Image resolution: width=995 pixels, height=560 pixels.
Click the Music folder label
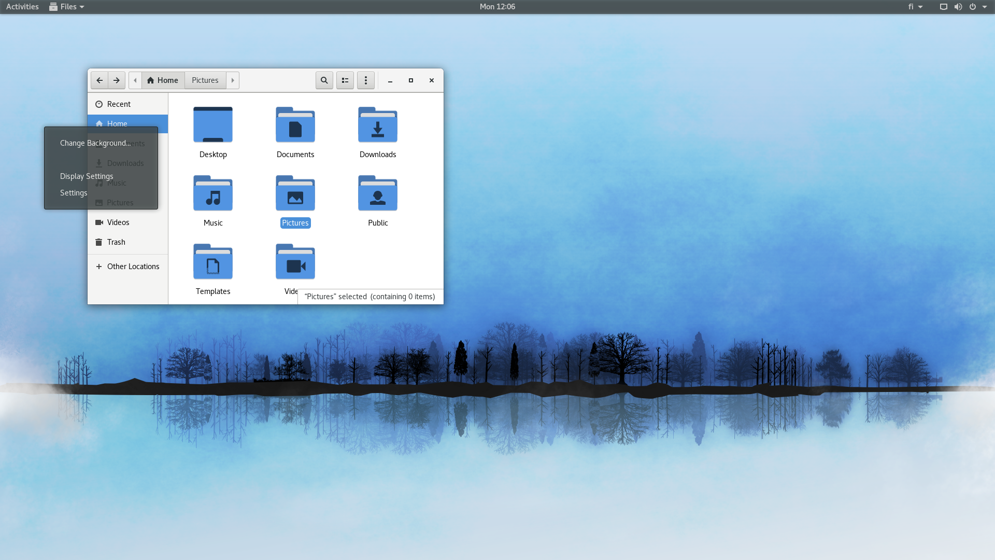pos(213,223)
